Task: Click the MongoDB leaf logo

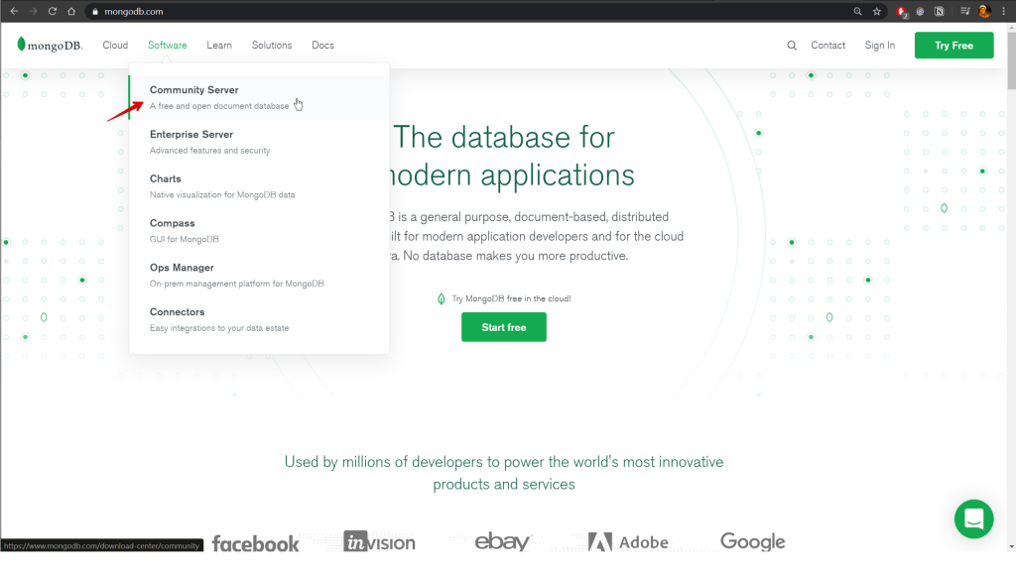Action: (50, 45)
